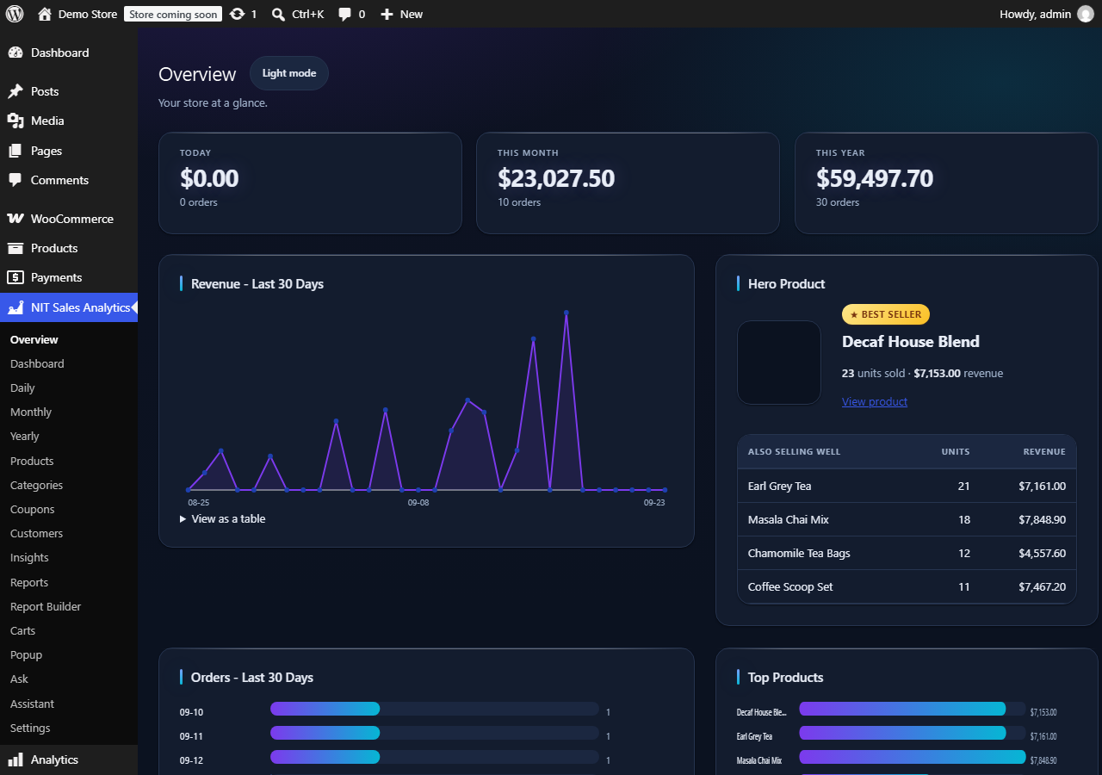1102x775 pixels.
Task: Click the Posts pin icon
Action: coord(15,91)
